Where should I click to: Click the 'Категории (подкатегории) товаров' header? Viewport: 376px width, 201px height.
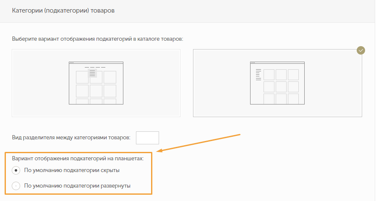63,10
